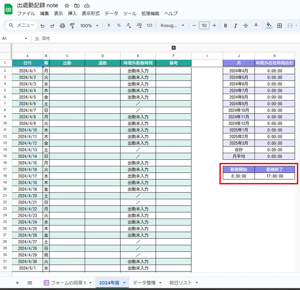Select the paint format roller icon
300x290 pixels.
(x=72, y=26)
